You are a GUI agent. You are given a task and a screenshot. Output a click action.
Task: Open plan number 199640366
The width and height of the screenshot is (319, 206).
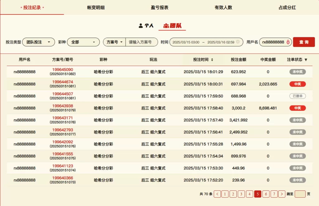pyautogui.click(x=63, y=178)
